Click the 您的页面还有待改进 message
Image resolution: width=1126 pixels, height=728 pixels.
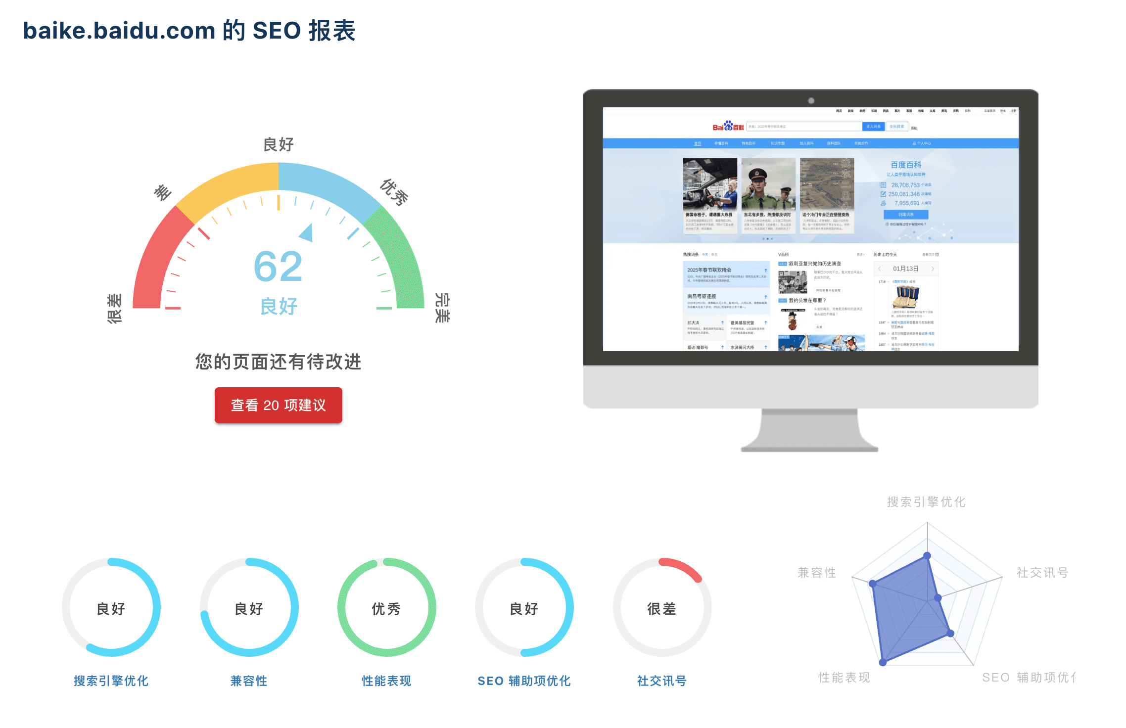click(x=278, y=362)
